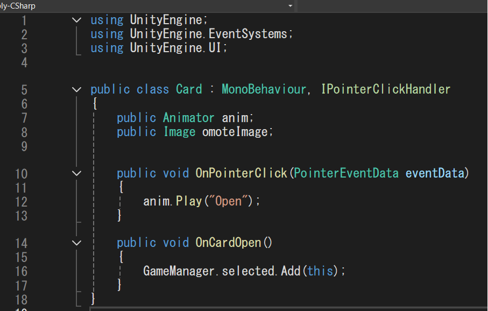Image resolution: width=488 pixels, height=311 pixels.
Task: Click the Animator type on line 7
Action: point(188,117)
